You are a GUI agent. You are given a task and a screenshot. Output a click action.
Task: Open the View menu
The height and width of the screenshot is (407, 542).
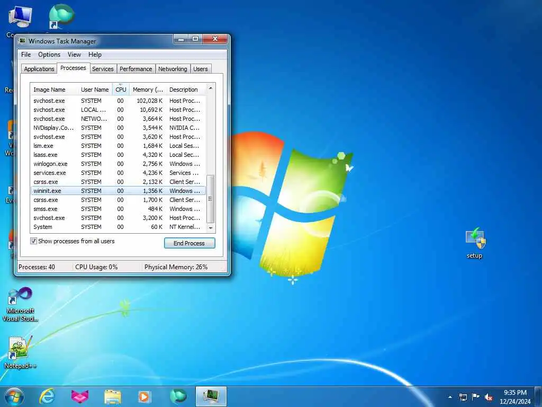click(74, 55)
